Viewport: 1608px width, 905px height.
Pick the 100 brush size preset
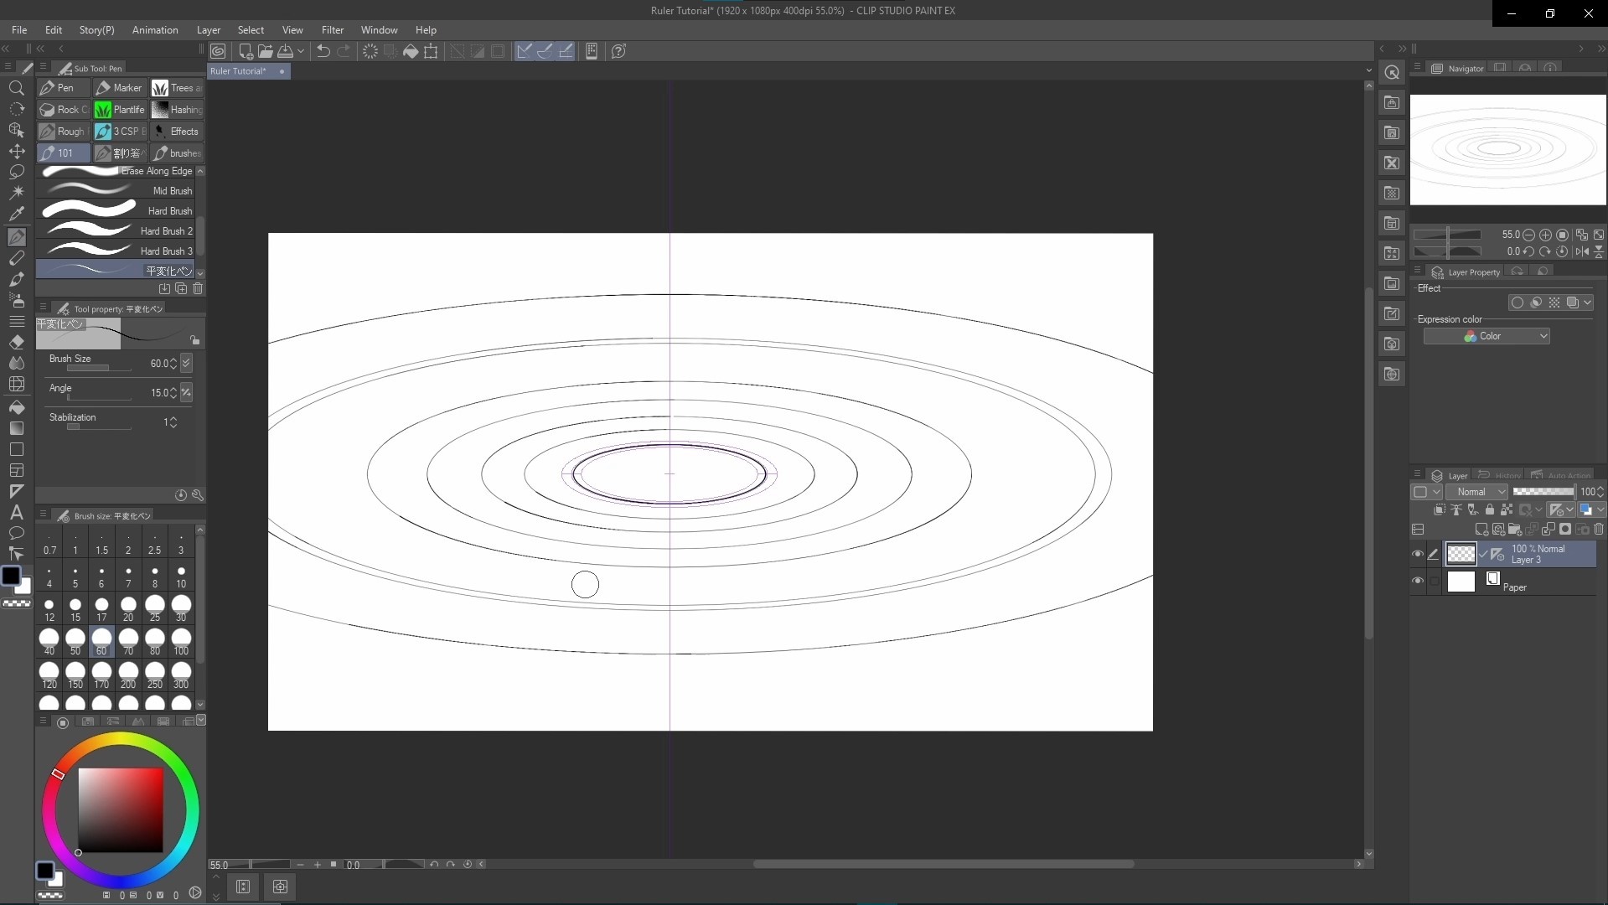tap(181, 642)
